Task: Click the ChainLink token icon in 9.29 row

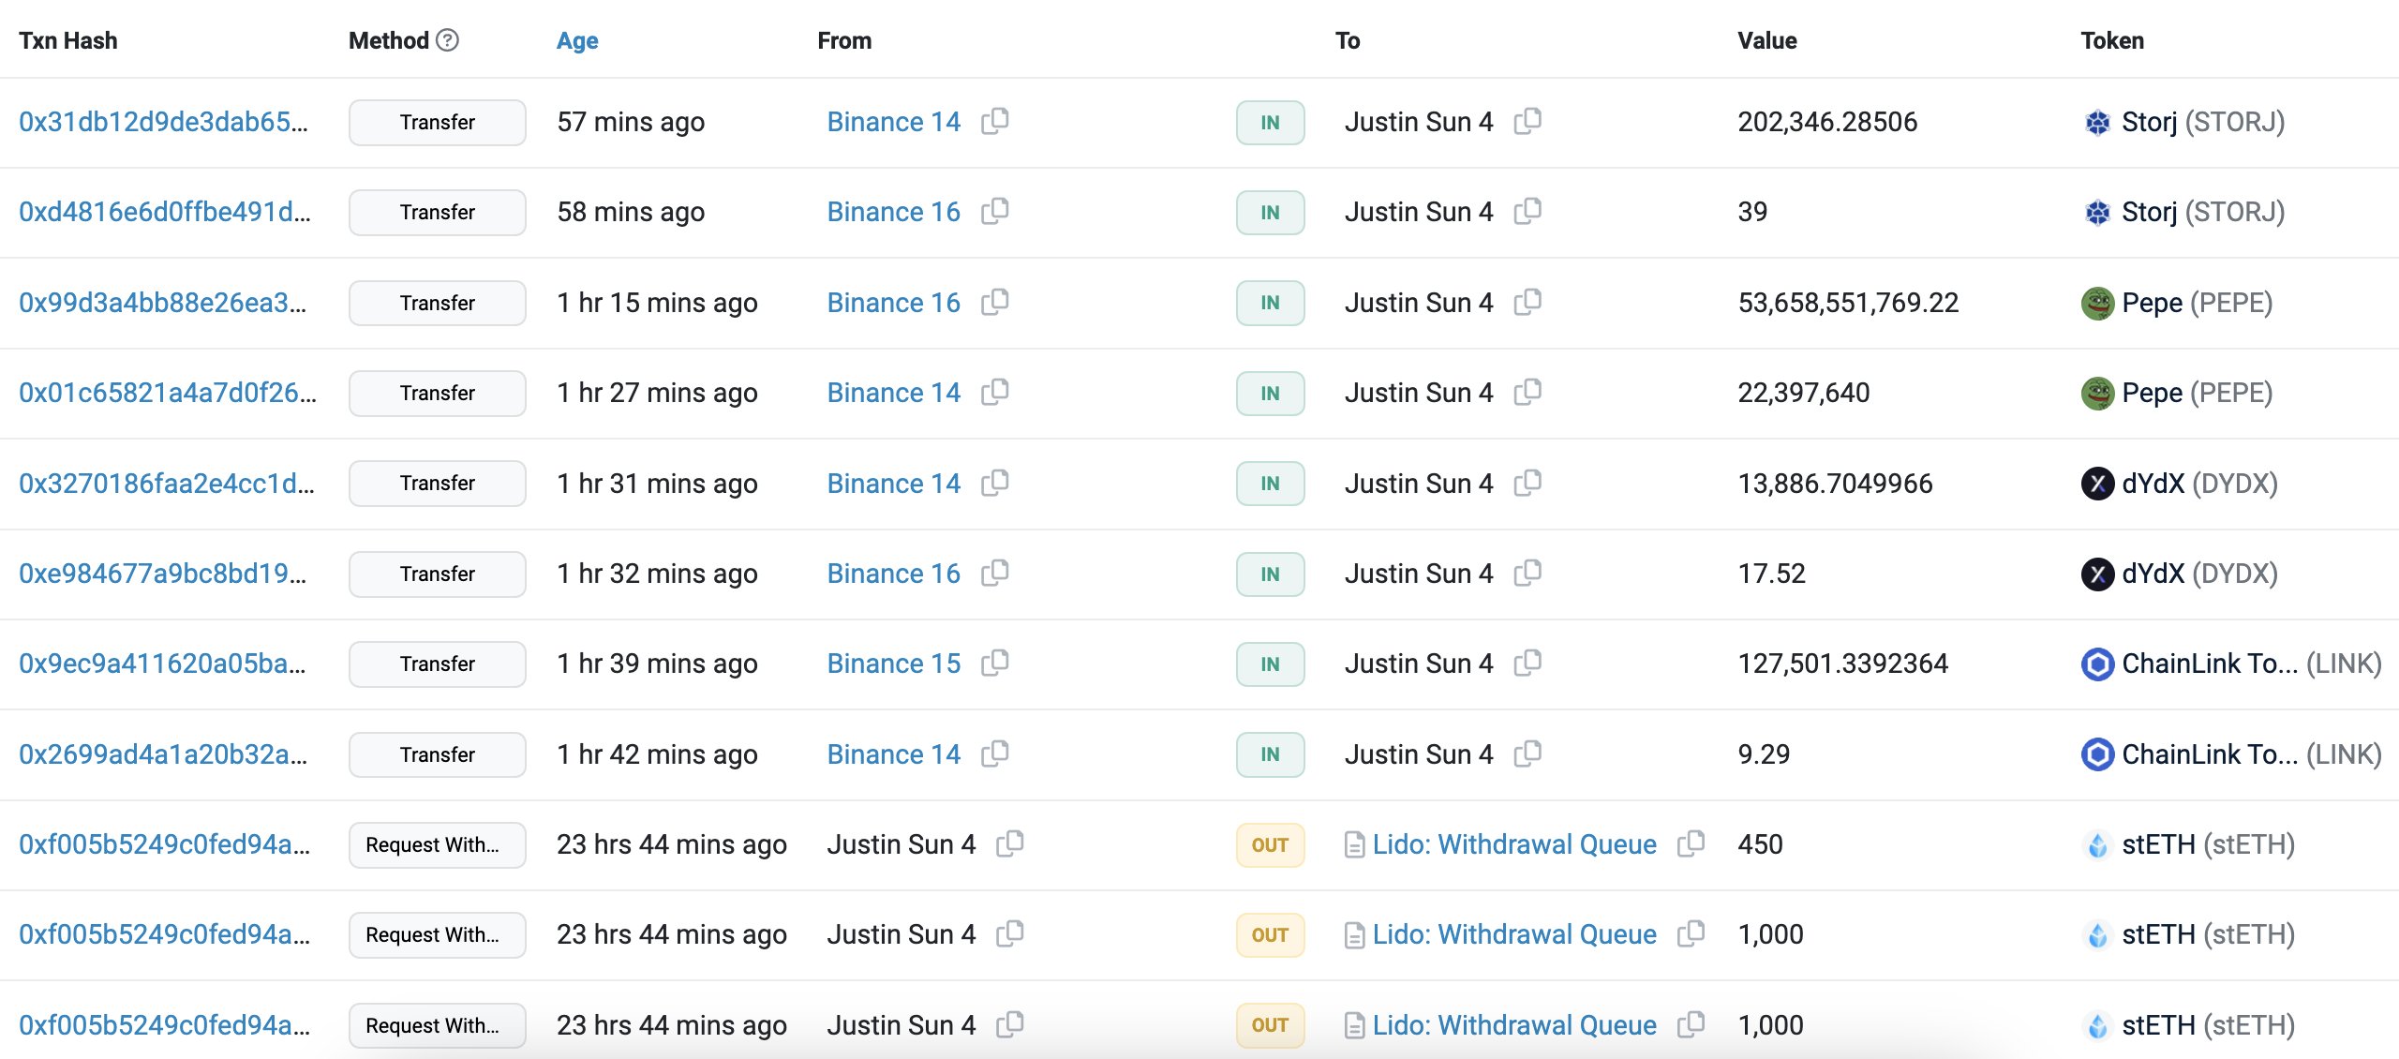Action: (2097, 754)
